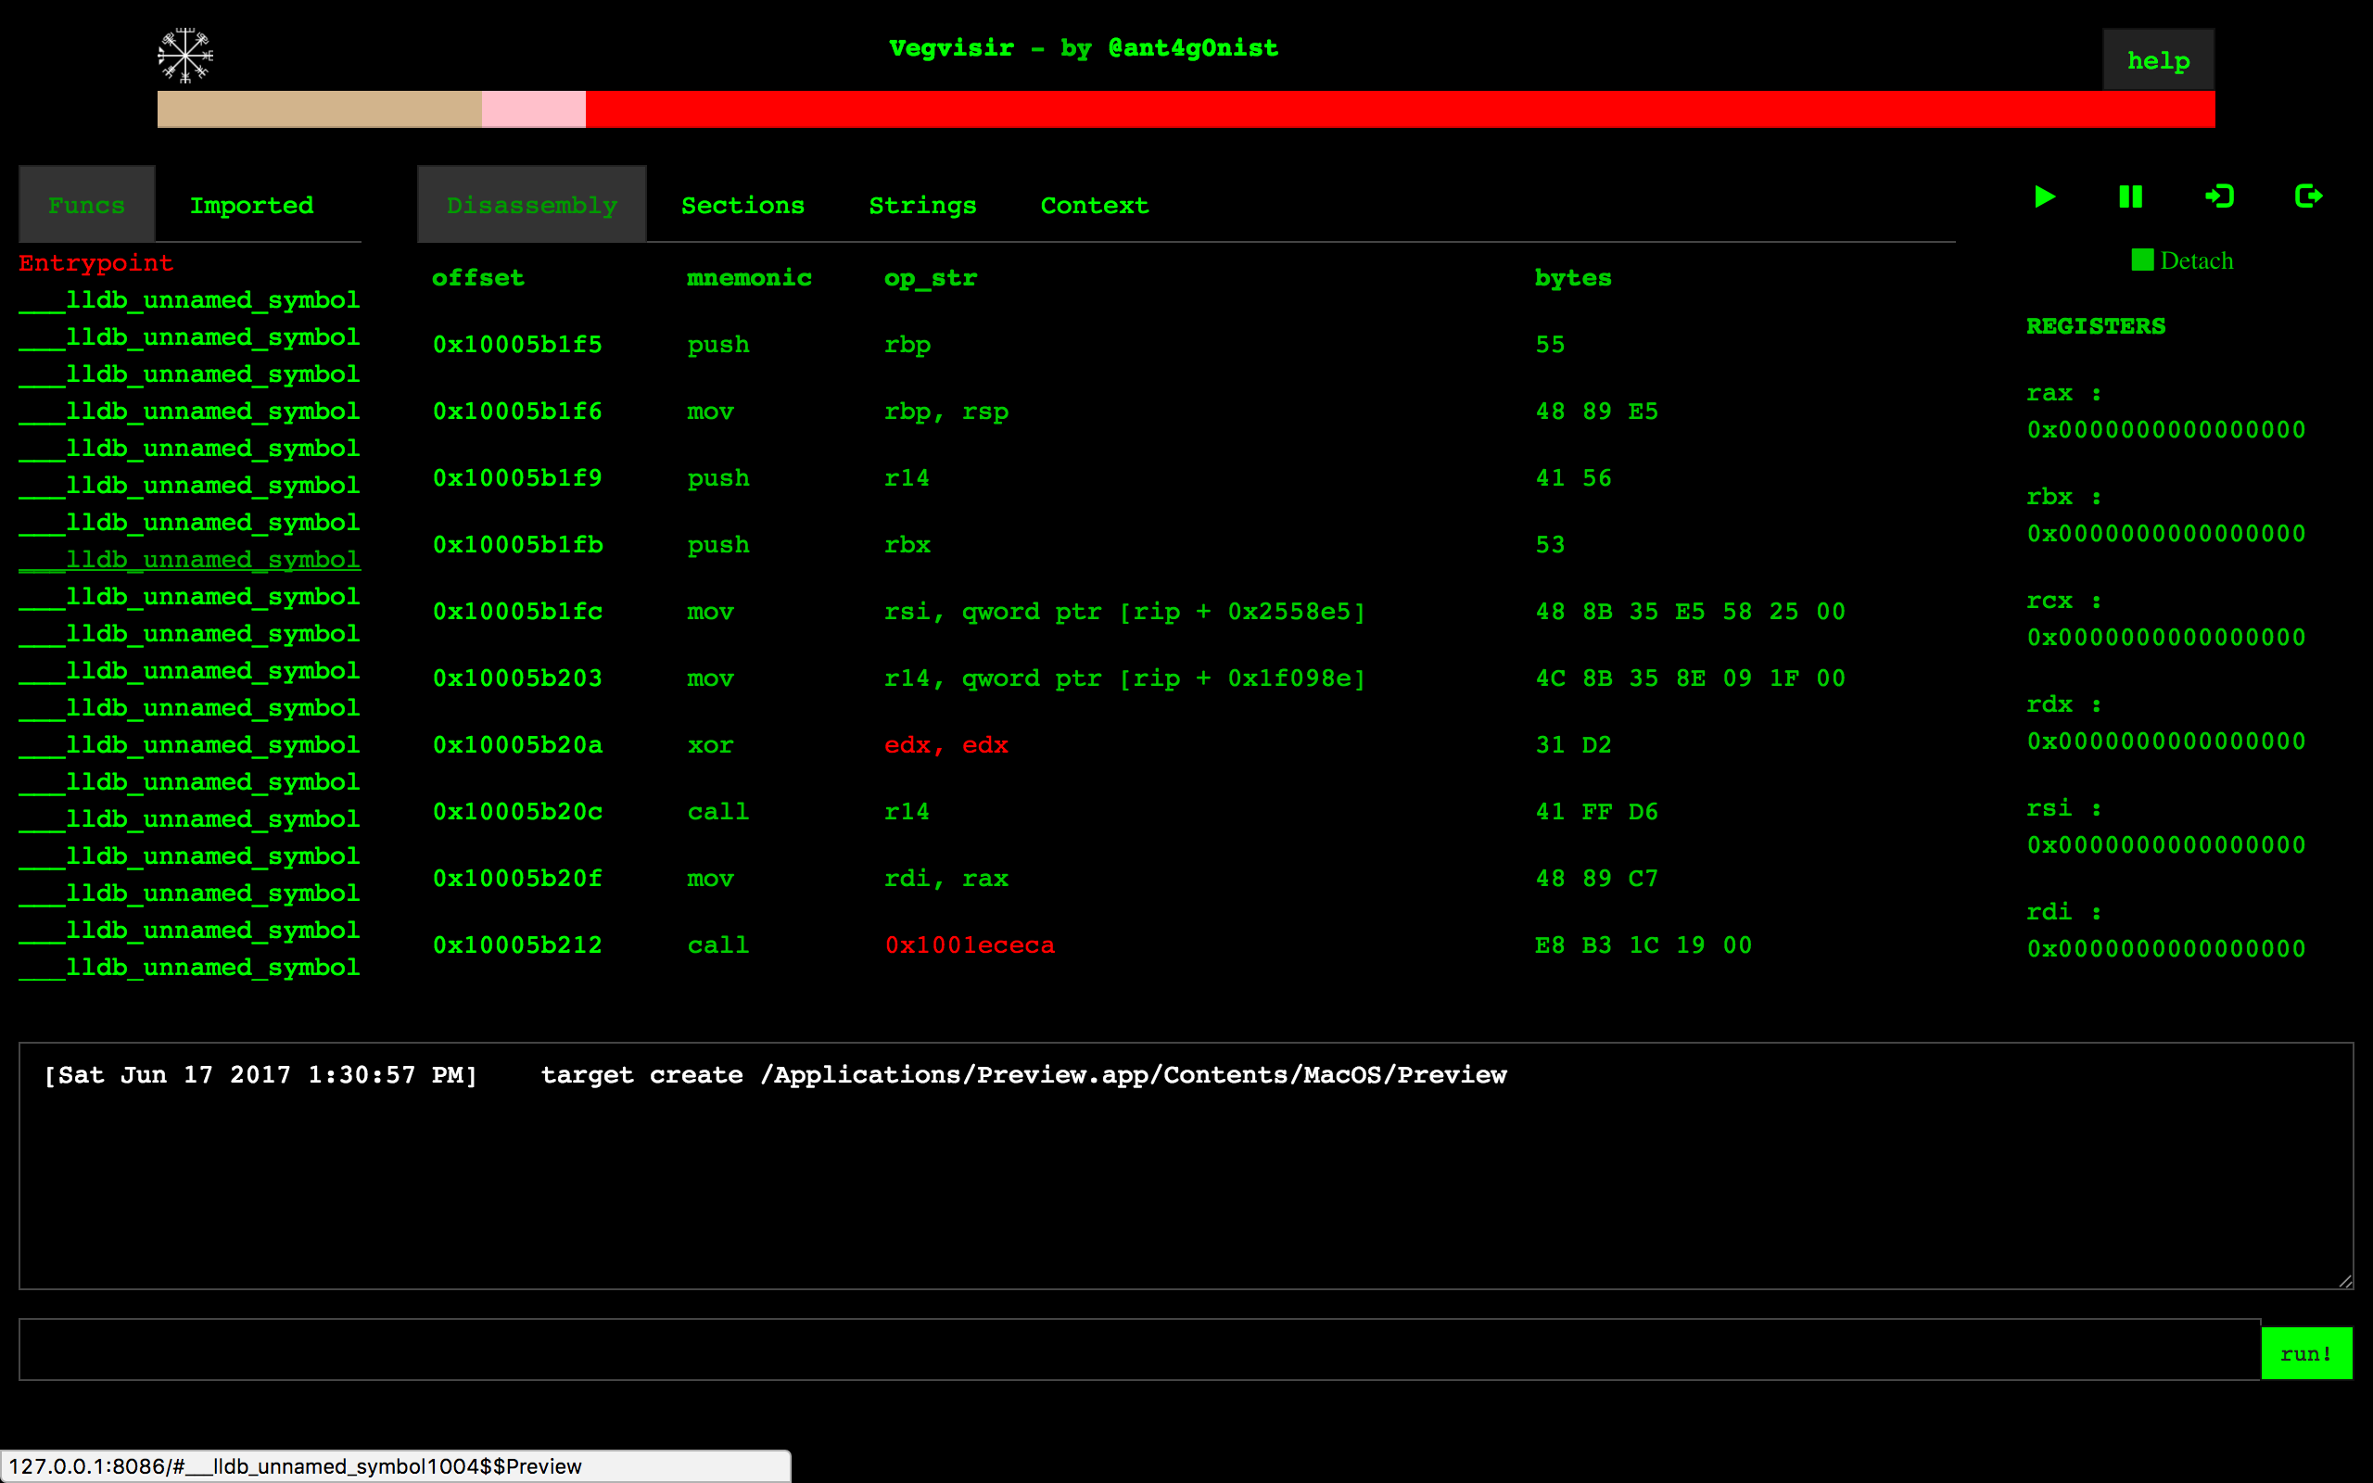Click the 'op_str' column header
2373x1483 pixels.
tap(931, 279)
